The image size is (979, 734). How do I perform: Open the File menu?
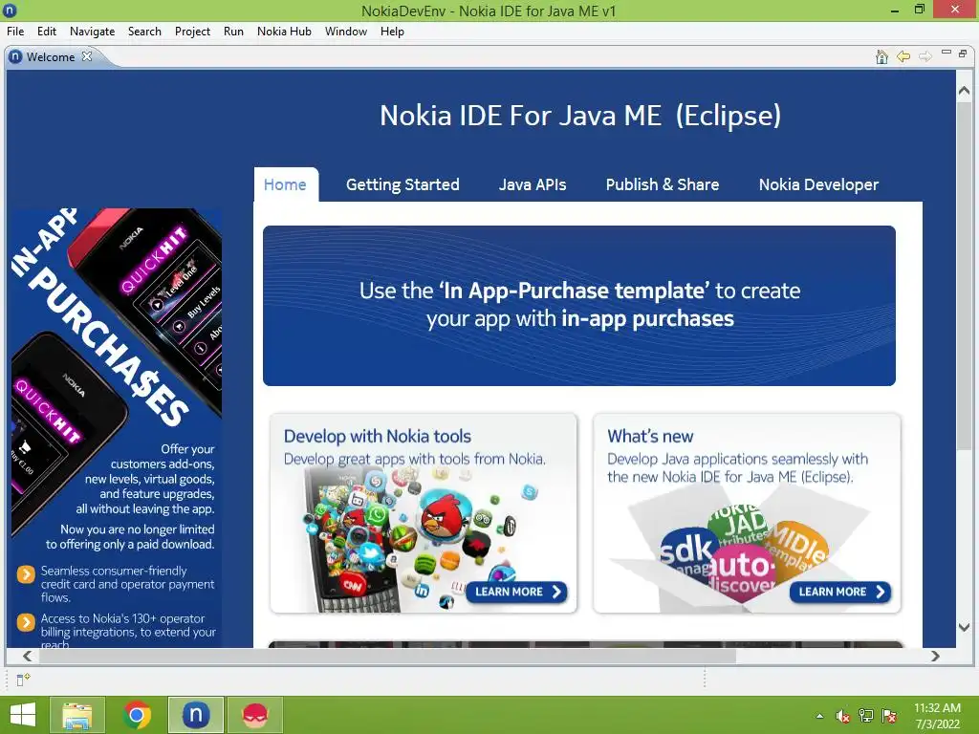15,32
